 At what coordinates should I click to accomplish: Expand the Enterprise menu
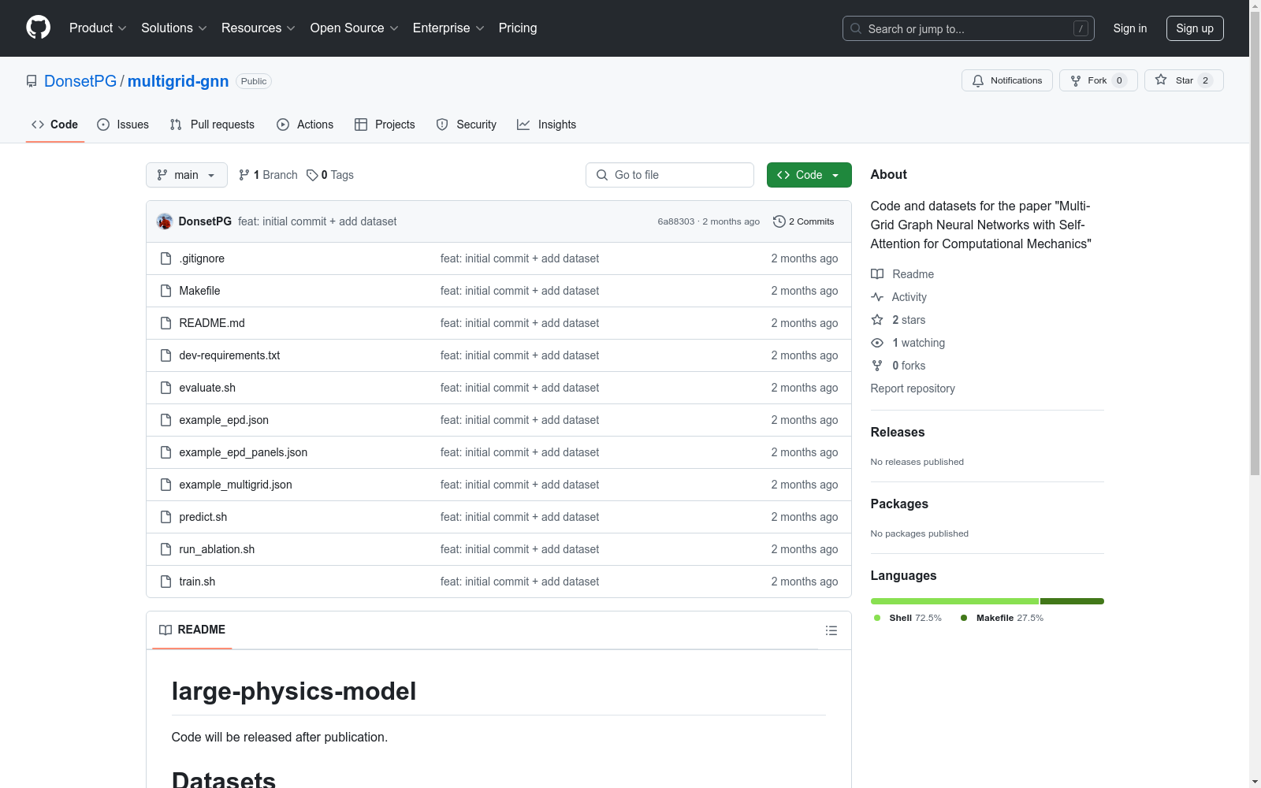tap(448, 28)
